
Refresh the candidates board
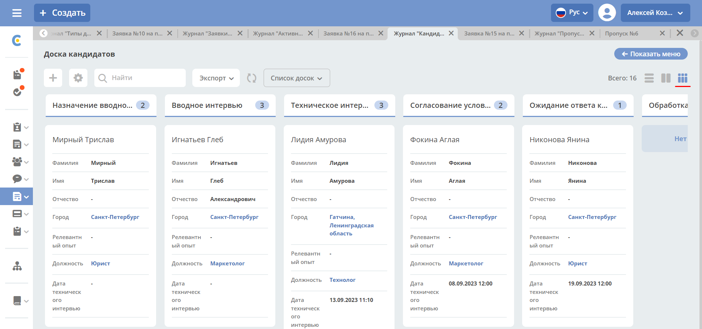[252, 78]
